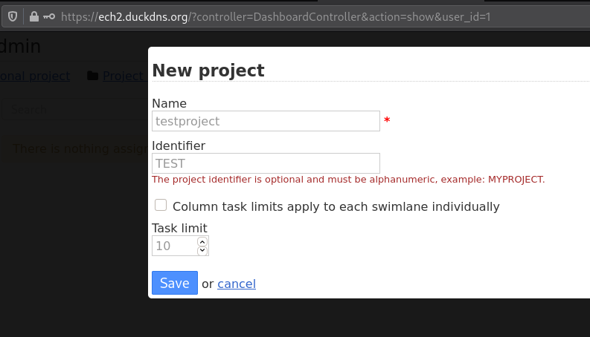This screenshot has height=337, width=590.
Task: Save the new project
Action: (x=175, y=283)
